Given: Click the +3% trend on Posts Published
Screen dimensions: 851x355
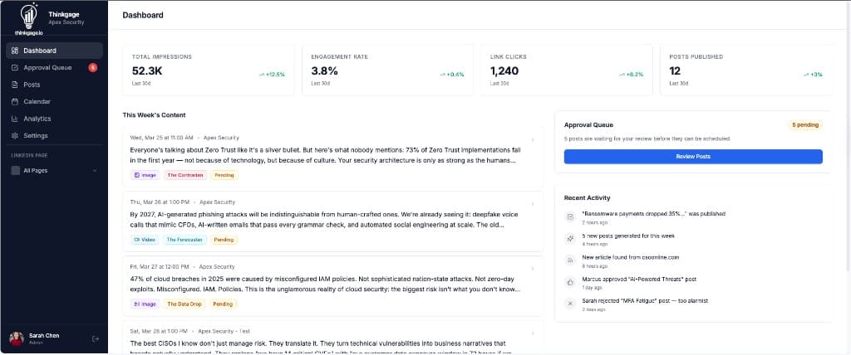Looking at the screenshot, I should click(813, 75).
